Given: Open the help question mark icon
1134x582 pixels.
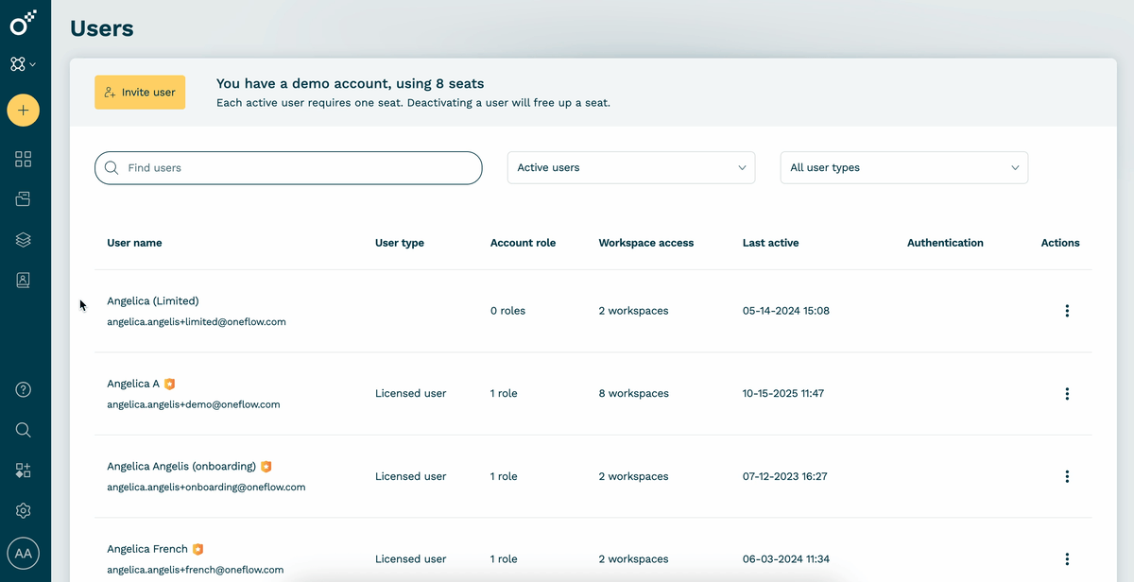Looking at the screenshot, I should [x=24, y=389].
